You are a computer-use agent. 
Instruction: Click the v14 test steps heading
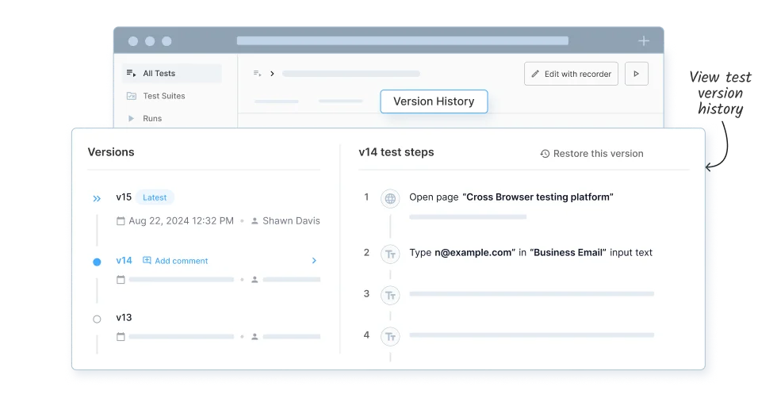pyautogui.click(x=396, y=152)
